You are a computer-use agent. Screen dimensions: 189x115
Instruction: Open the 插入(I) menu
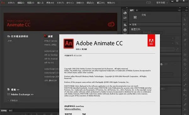[40, 3]
